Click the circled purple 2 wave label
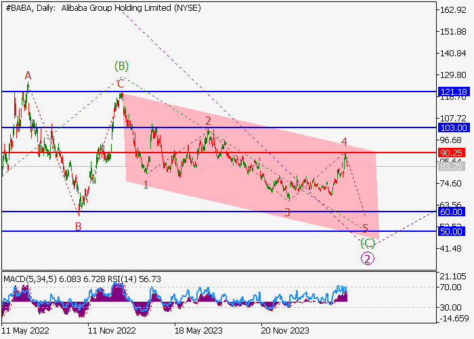This screenshot has height=339, width=474. [x=367, y=259]
